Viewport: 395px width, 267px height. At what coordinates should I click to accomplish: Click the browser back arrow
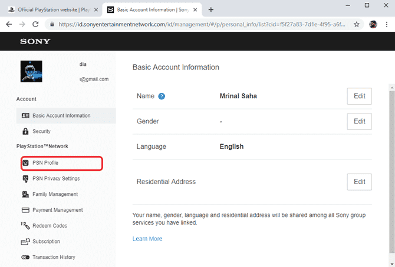pos(9,24)
